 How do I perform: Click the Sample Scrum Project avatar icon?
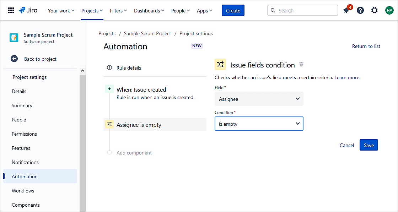click(x=14, y=38)
